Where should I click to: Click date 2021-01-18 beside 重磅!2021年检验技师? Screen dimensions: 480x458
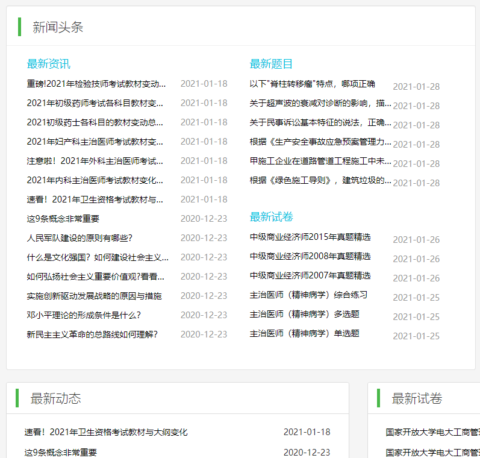point(204,84)
